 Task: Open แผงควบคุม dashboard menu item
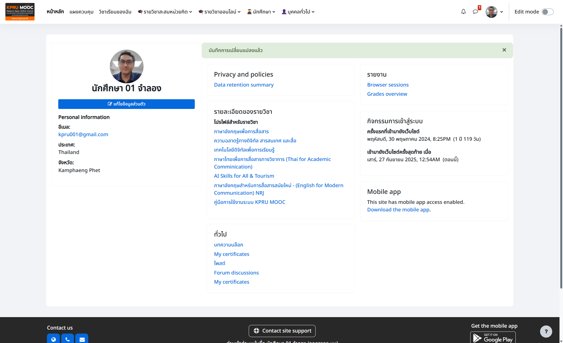pyautogui.click(x=81, y=12)
